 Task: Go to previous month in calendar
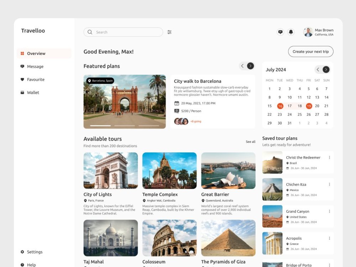click(x=318, y=69)
